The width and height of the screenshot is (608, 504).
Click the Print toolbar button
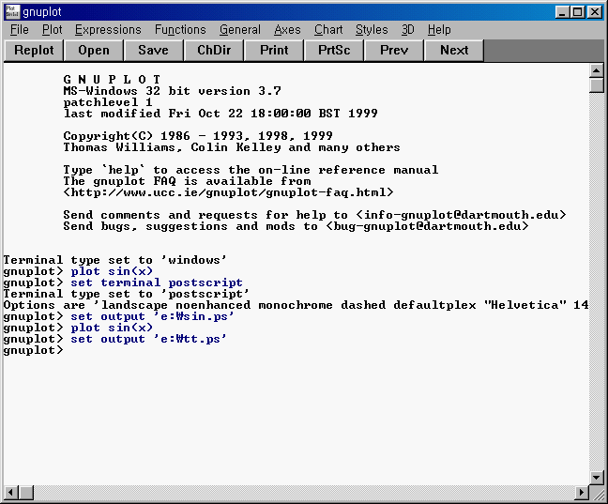[x=274, y=51]
